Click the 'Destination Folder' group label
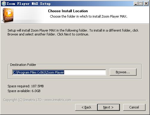150x115 pixels. point(23,65)
